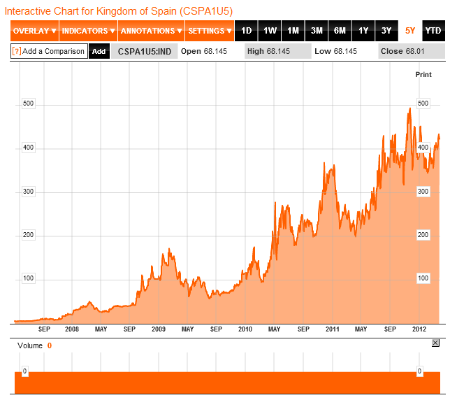Switch chart to 3M range
The image size is (450, 400).
click(317, 31)
